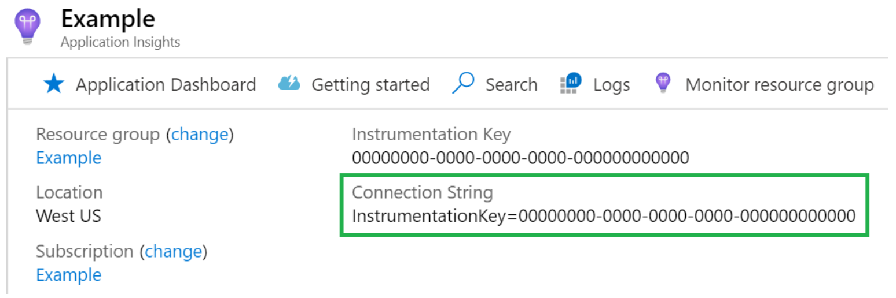Click the West US location value

(68, 216)
